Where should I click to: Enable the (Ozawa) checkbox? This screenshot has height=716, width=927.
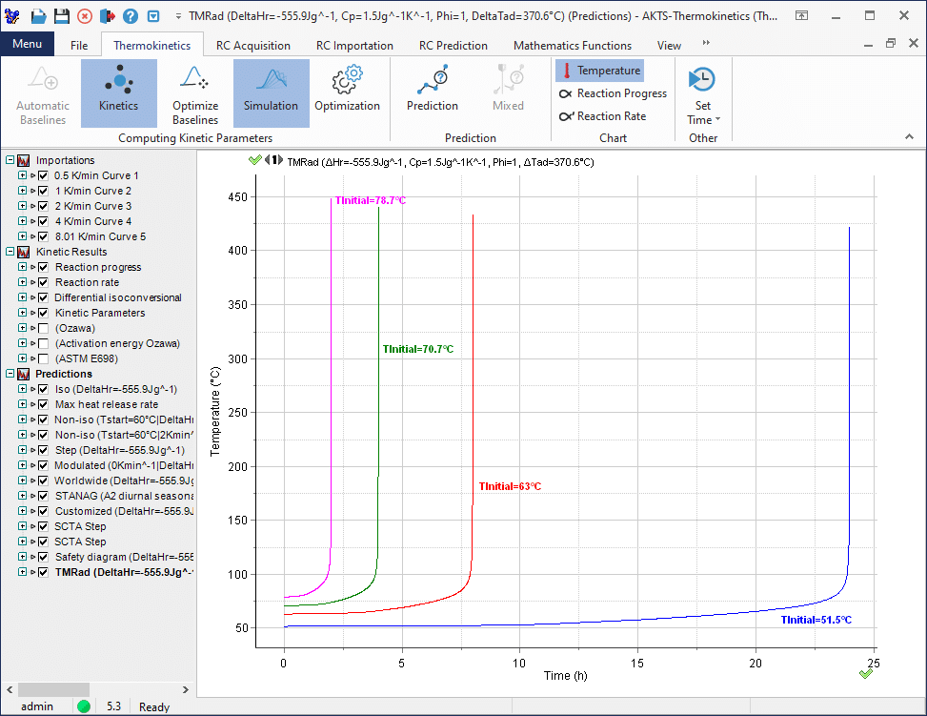coord(43,328)
